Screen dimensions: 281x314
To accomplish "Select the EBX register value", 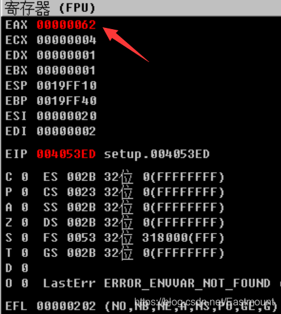I will tap(66, 70).
